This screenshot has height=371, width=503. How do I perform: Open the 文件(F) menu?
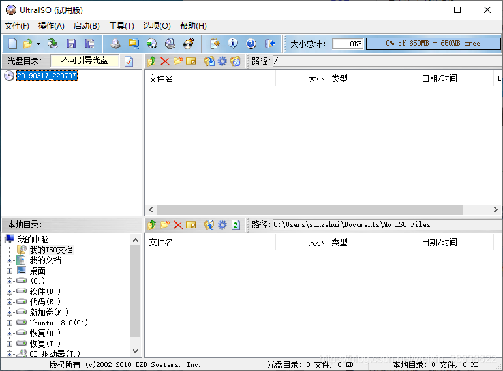coord(17,26)
